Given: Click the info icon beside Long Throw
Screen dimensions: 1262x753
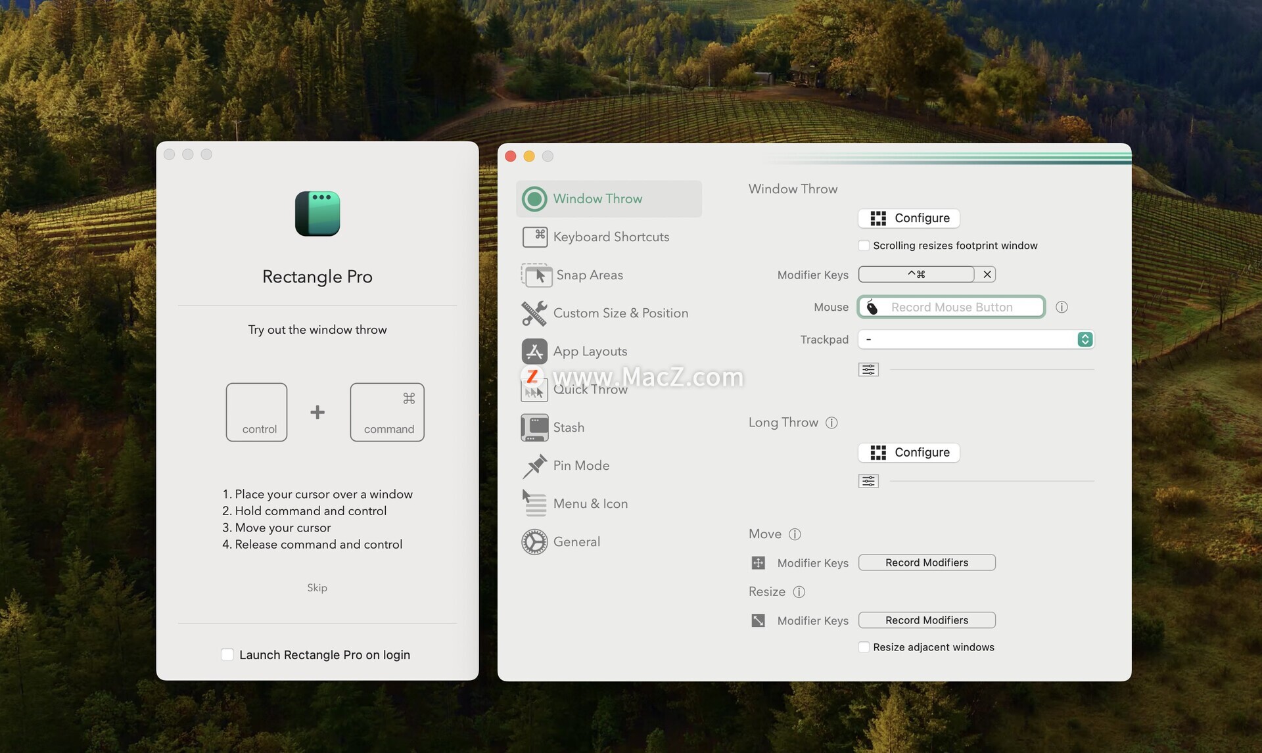Looking at the screenshot, I should point(831,422).
